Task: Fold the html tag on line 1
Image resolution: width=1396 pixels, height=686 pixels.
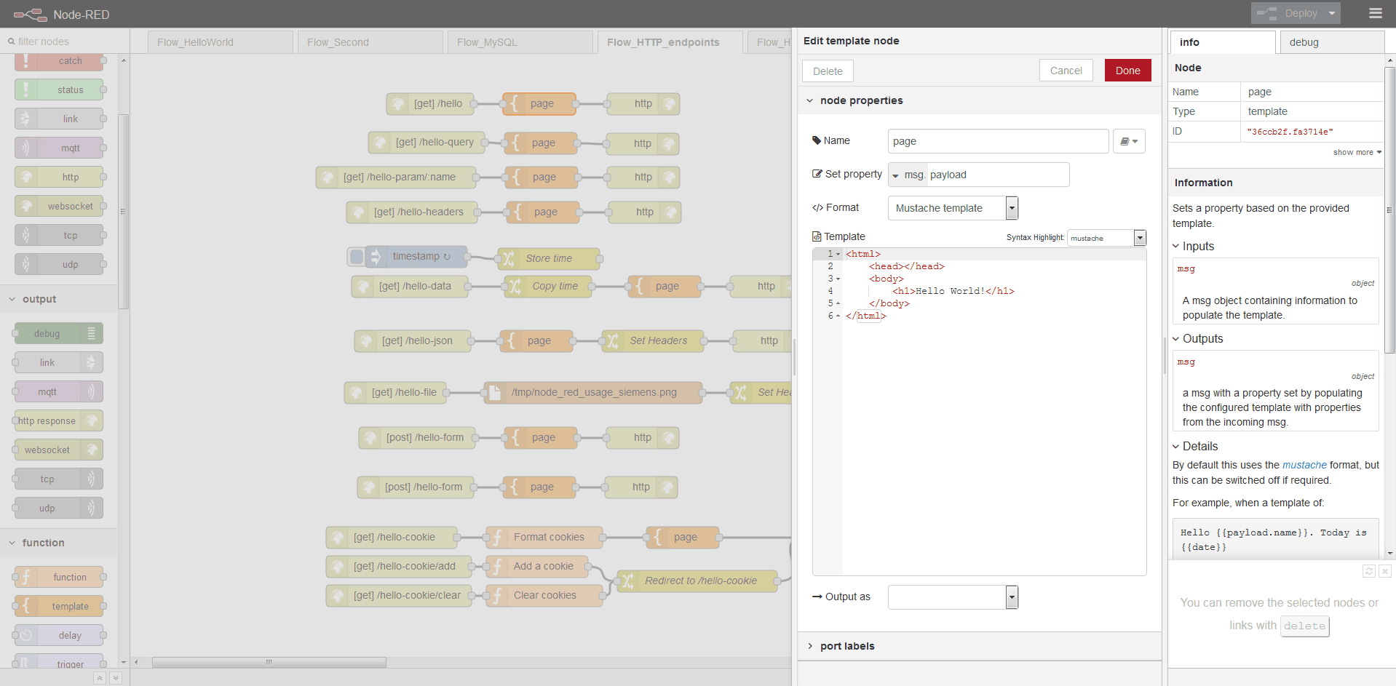Action: [x=838, y=255]
